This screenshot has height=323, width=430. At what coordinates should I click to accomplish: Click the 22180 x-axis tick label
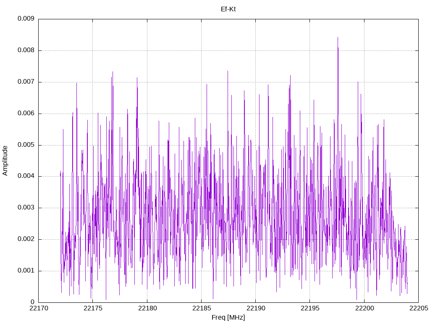pos(147,308)
